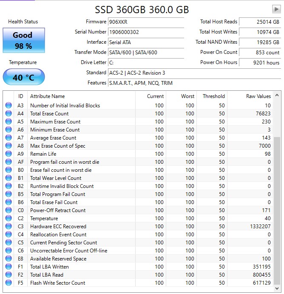Select the Power On Count value 853 count
The image size is (284, 294).
(260, 52)
